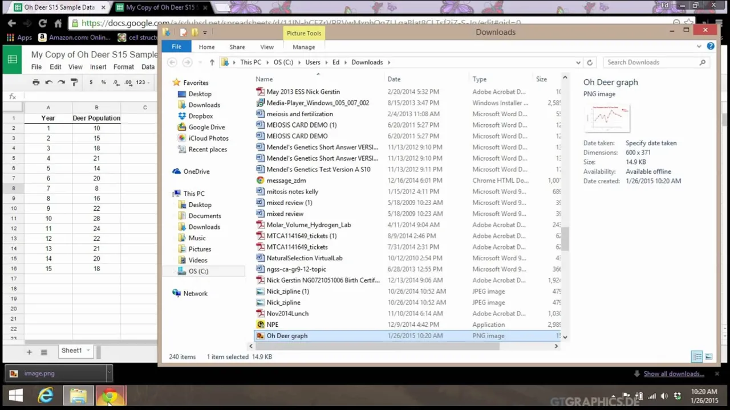The image size is (730, 410).
Task: Open the Insert menu in Google Sheets
Action: [x=98, y=67]
